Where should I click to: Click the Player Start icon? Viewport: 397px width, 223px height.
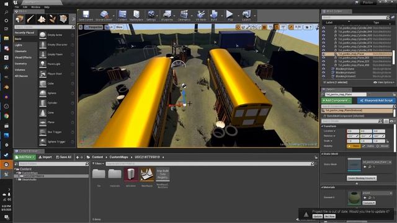tap(43, 74)
